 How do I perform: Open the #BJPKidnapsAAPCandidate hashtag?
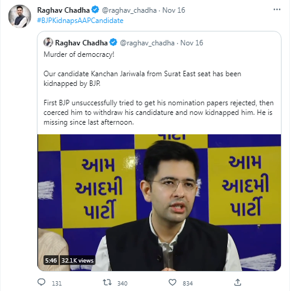pyautogui.click(x=80, y=21)
